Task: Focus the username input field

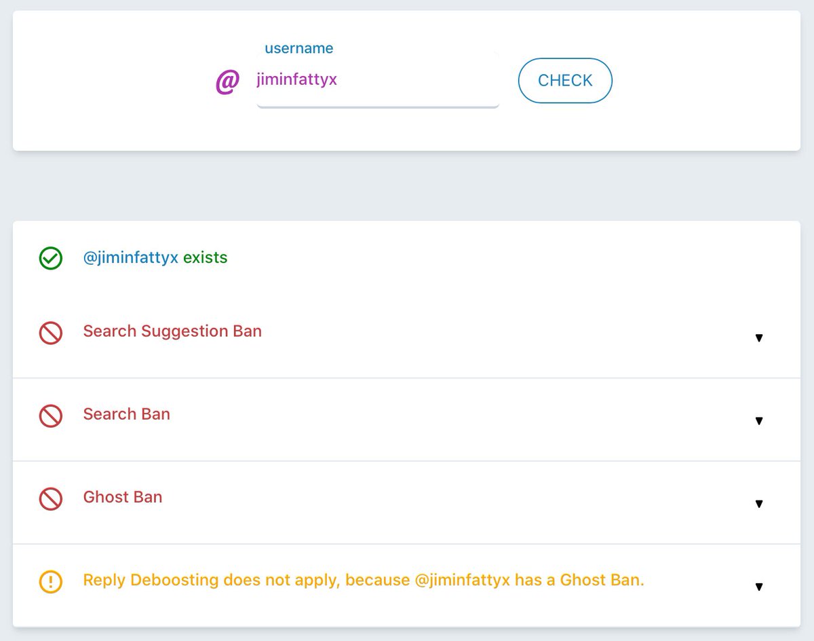Action: pos(378,80)
